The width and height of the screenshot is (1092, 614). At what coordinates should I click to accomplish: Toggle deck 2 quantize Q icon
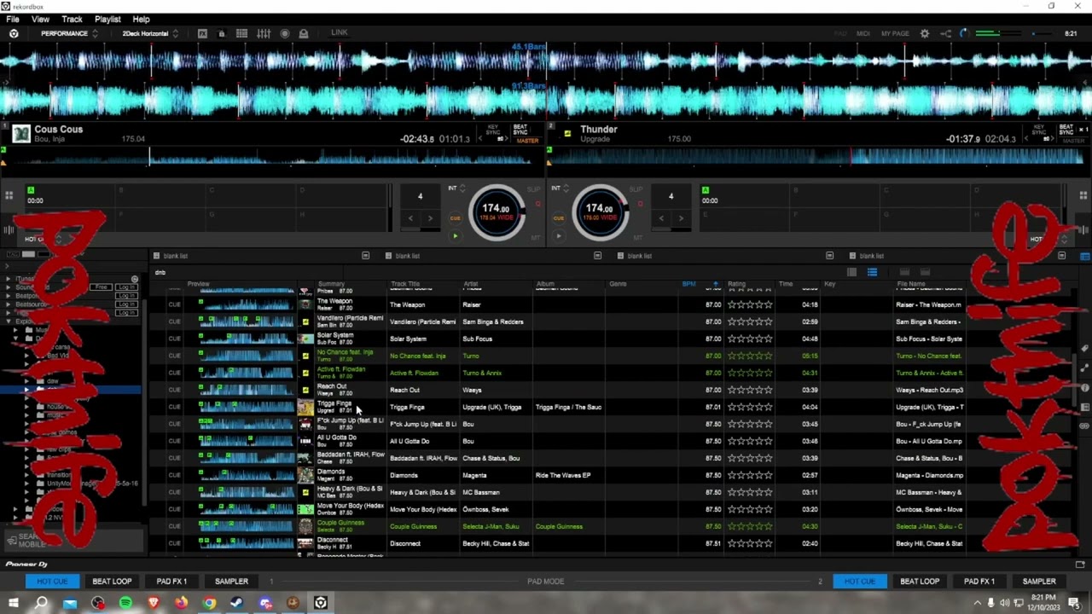click(x=640, y=204)
